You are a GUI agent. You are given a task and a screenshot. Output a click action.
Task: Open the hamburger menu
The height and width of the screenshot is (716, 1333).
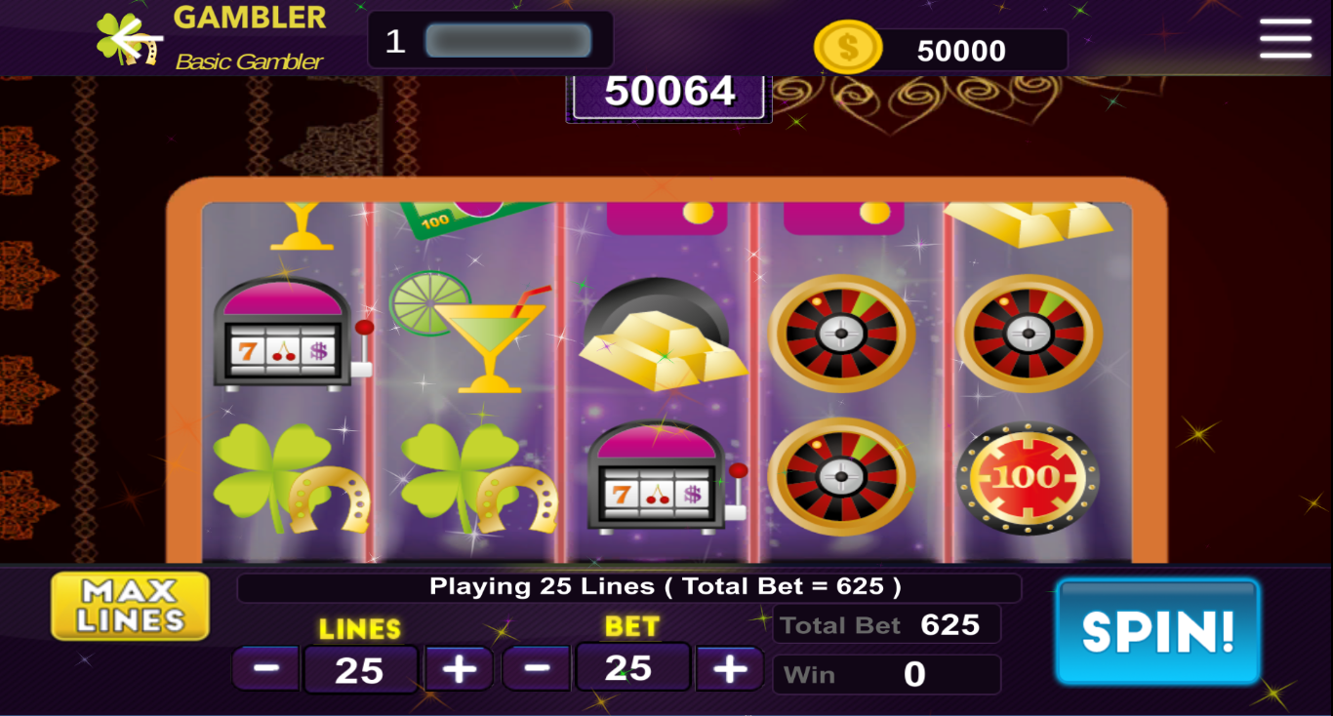tap(1285, 39)
